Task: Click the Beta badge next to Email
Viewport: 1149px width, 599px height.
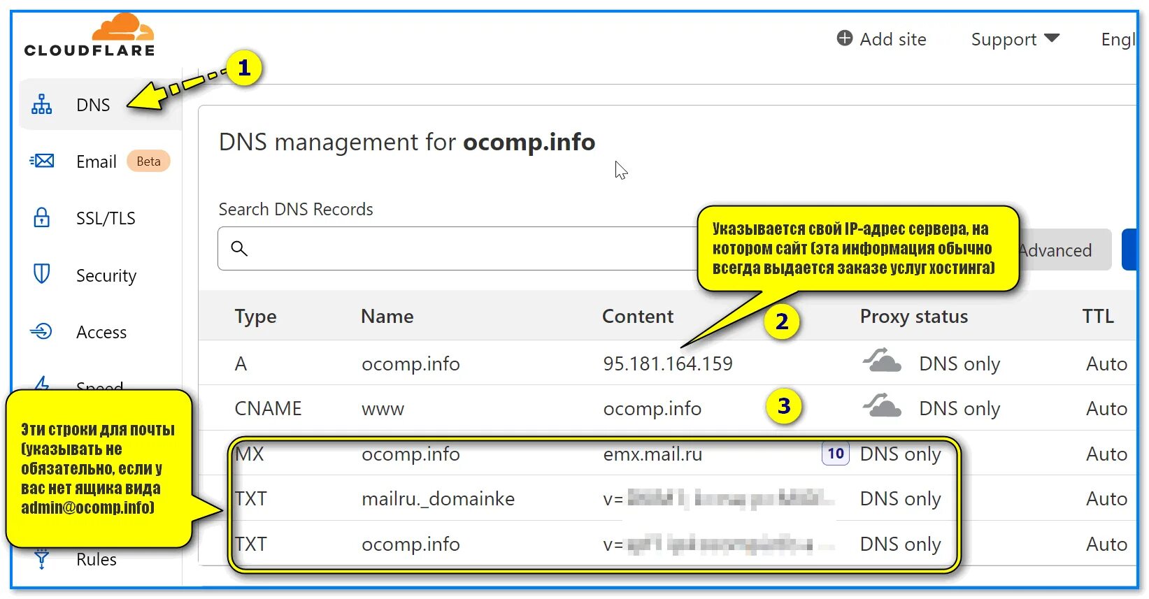Action: [x=148, y=161]
